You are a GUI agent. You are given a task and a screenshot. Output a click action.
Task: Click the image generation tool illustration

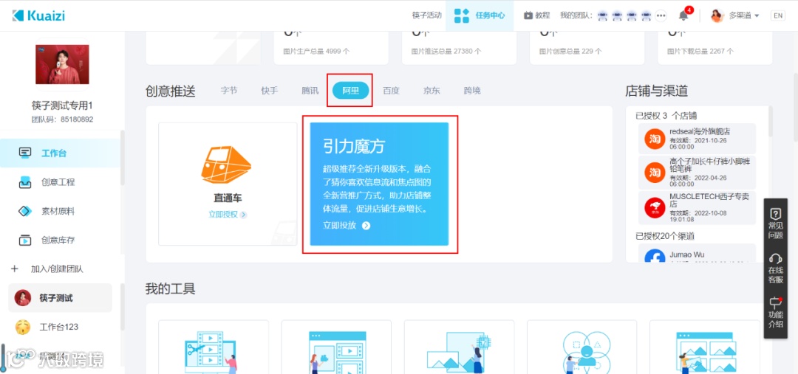click(x=459, y=352)
